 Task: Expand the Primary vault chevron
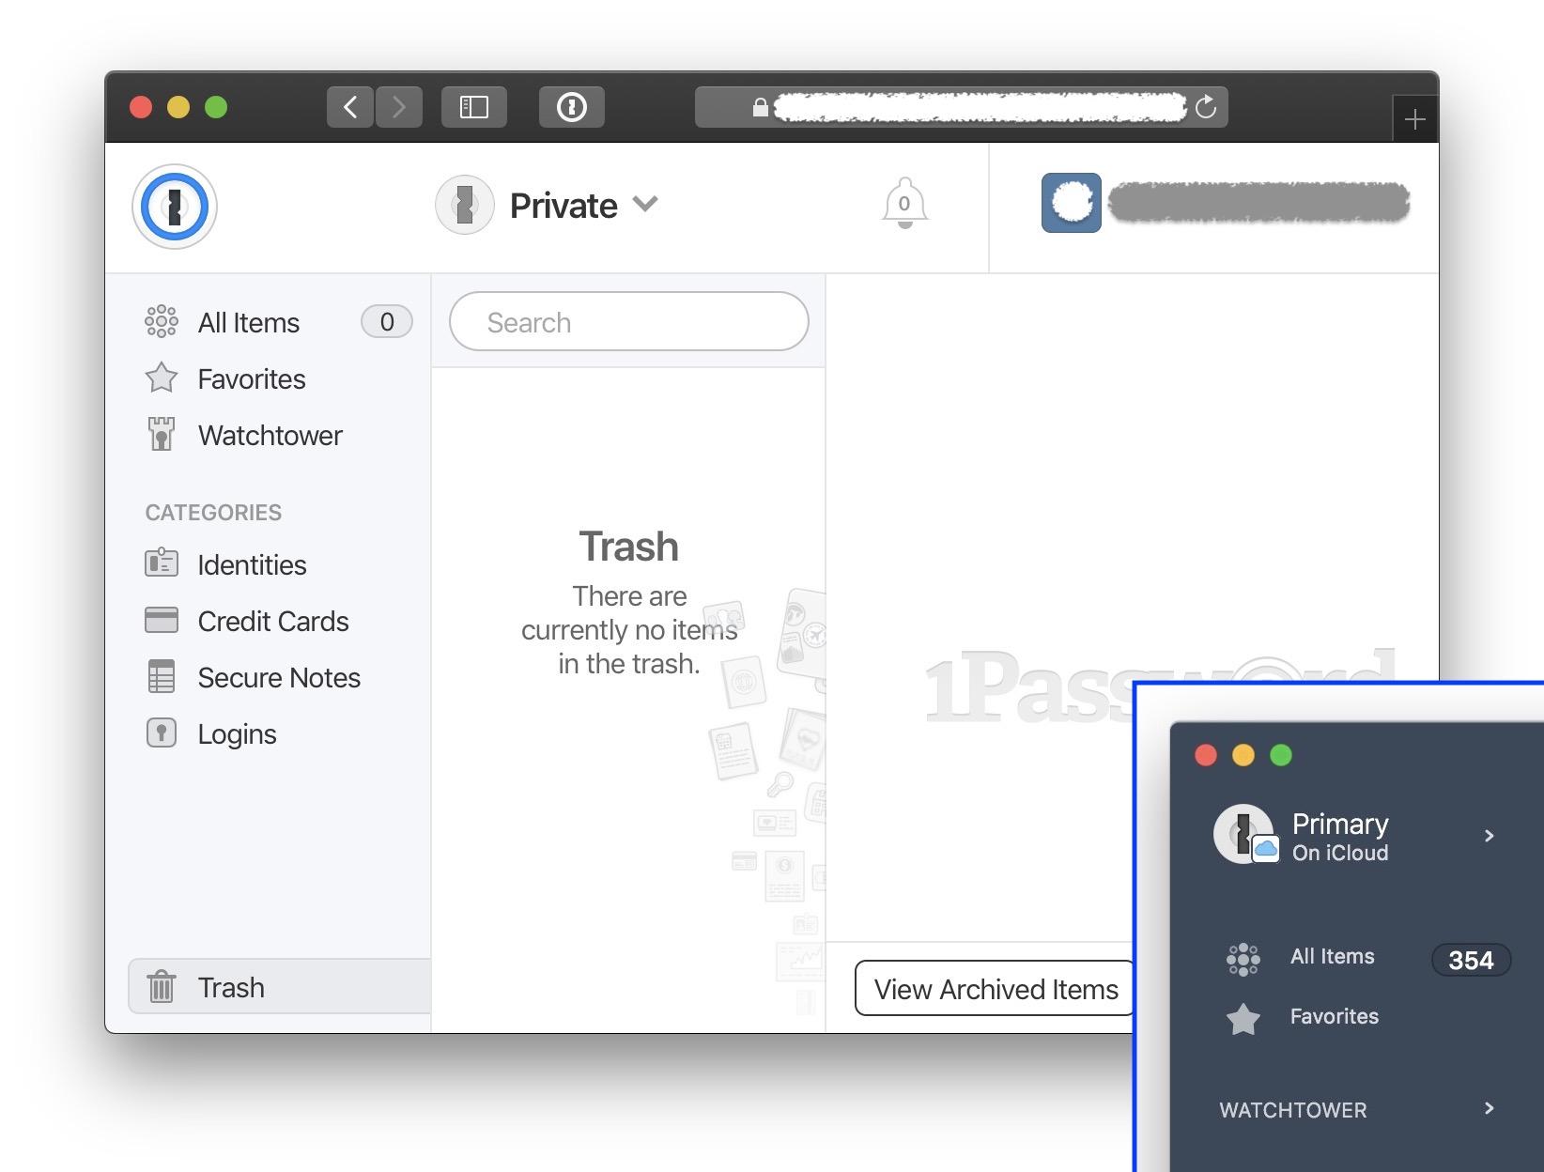[x=1489, y=836]
